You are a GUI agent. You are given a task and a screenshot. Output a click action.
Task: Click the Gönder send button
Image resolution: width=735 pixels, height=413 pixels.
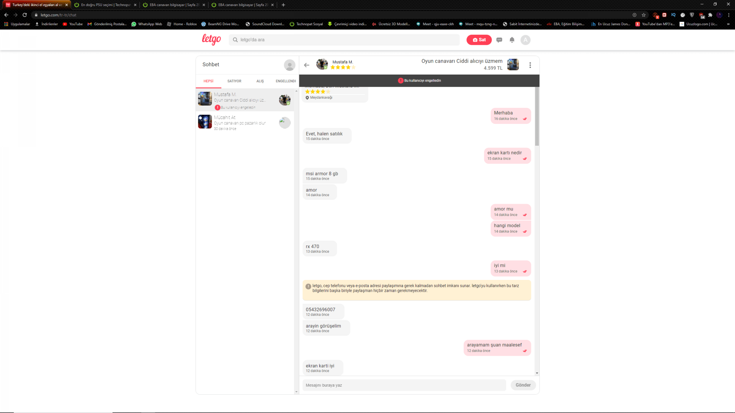[x=523, y=385]
